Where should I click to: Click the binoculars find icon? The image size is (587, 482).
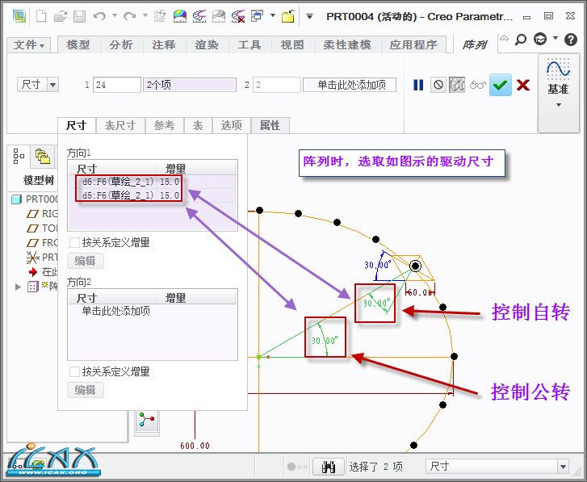click(329, 467)
